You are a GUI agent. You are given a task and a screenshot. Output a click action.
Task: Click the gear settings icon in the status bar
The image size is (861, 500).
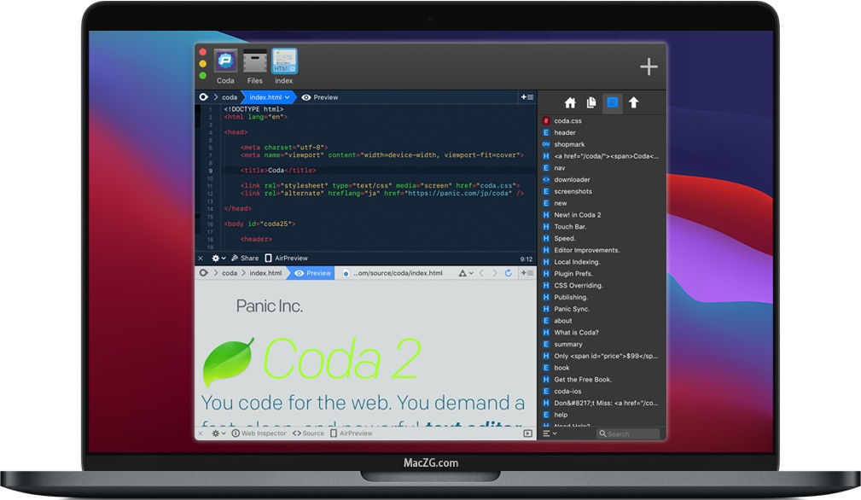(x=216, y=258)
